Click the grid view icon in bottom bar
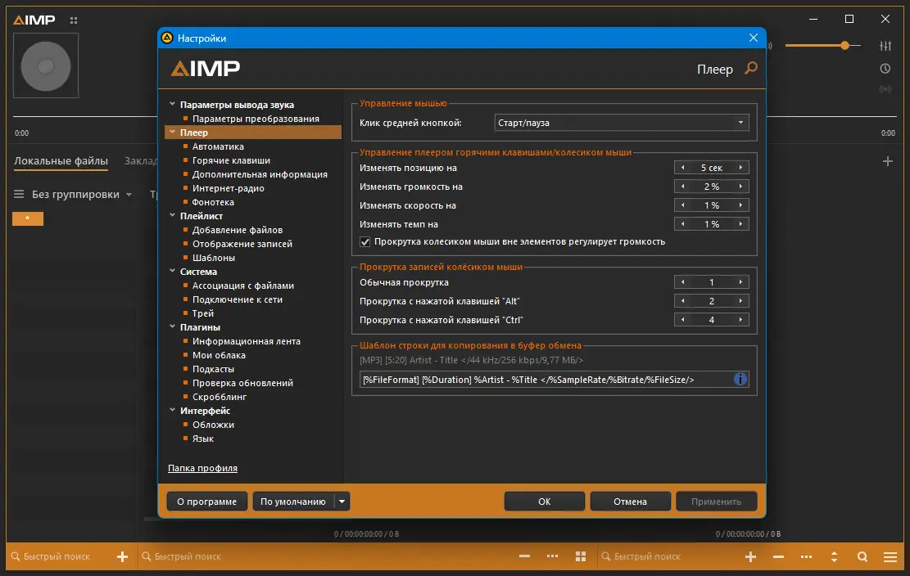 point(581,556)
